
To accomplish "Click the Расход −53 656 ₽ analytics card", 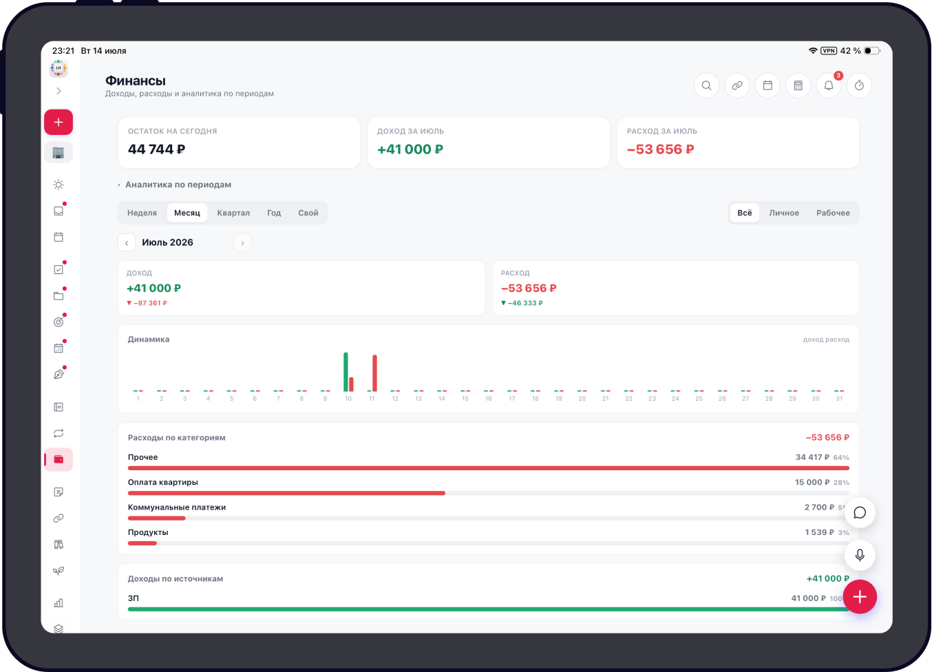I will tap(676, 288).
